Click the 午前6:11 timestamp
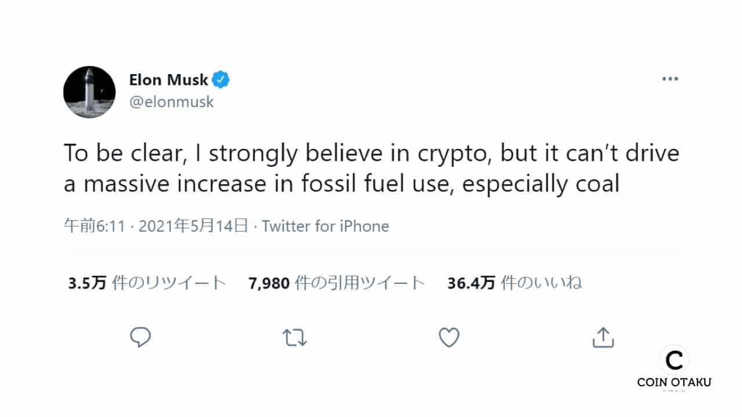 click(x=94, y=226)
